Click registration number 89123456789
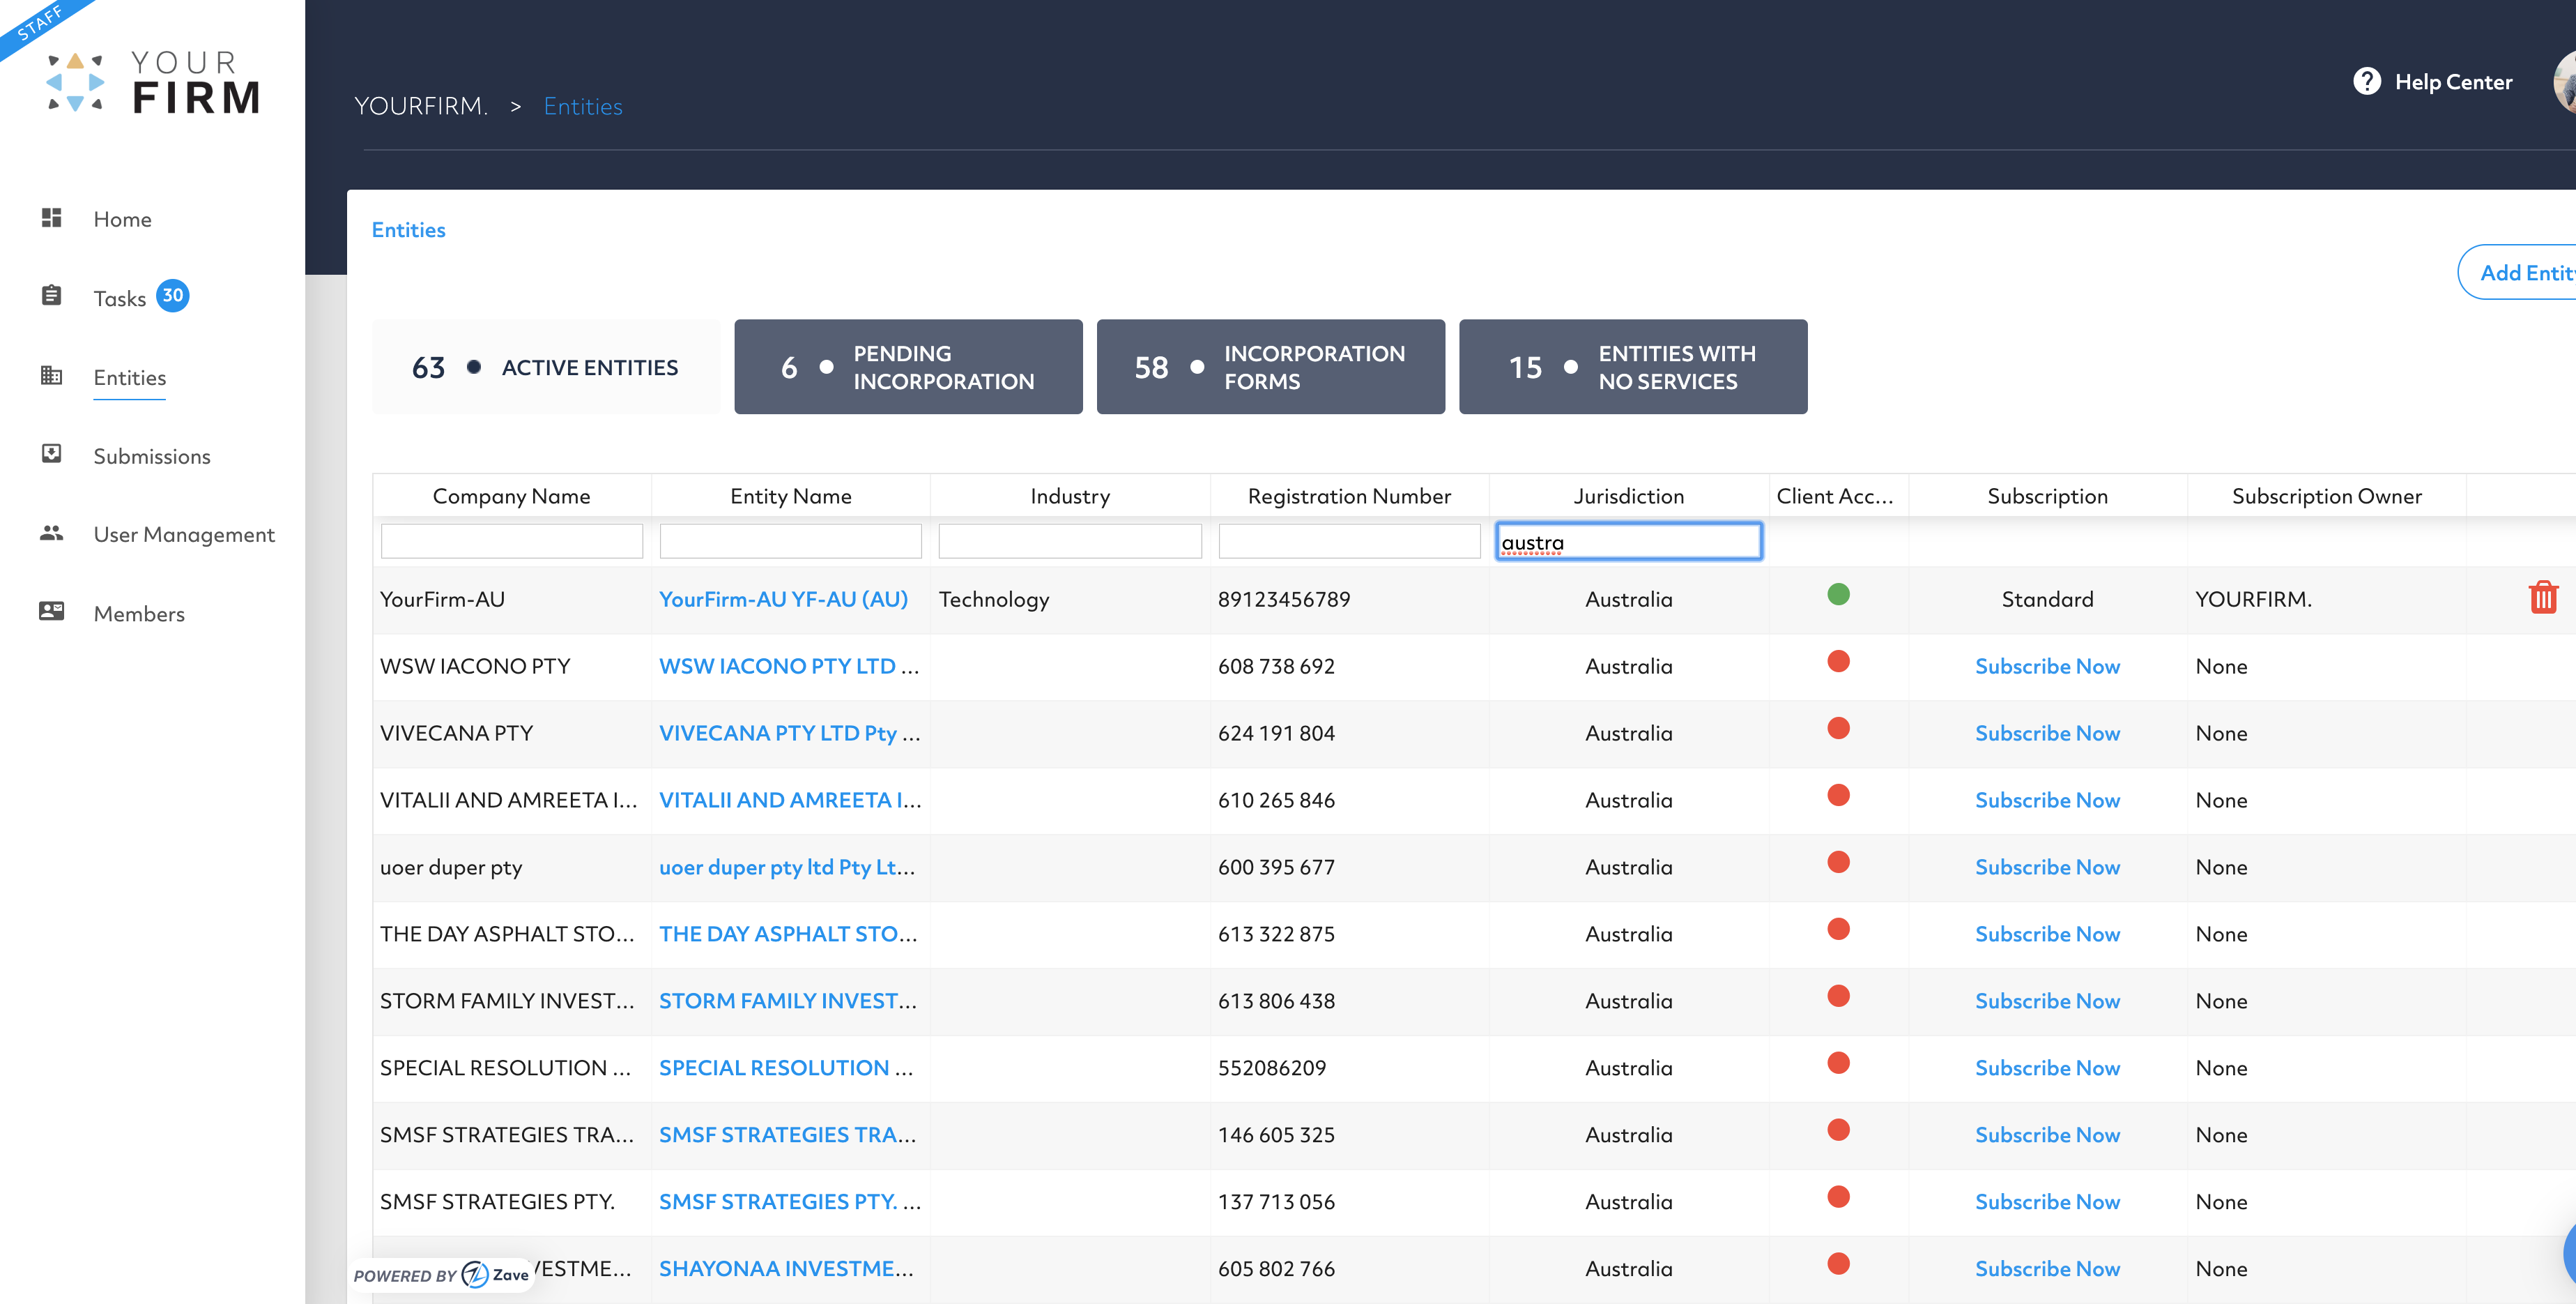Image resolution: width=2576 pixels, height=1304 pixels. pyautogui.click(x=1284, y=600)
